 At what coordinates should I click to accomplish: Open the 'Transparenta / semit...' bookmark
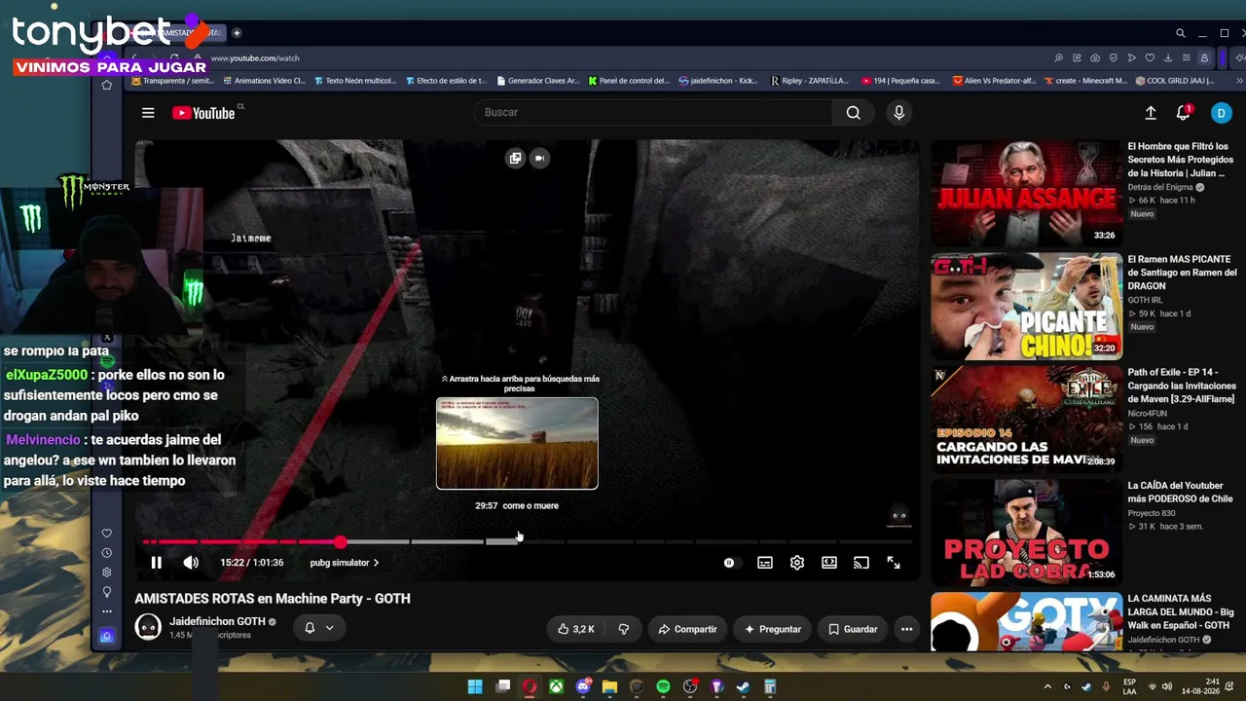[x=171, y=81]
